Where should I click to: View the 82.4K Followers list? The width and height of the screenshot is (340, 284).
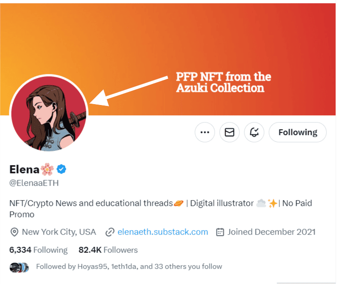pyautogui.click(x=108, y=250)
